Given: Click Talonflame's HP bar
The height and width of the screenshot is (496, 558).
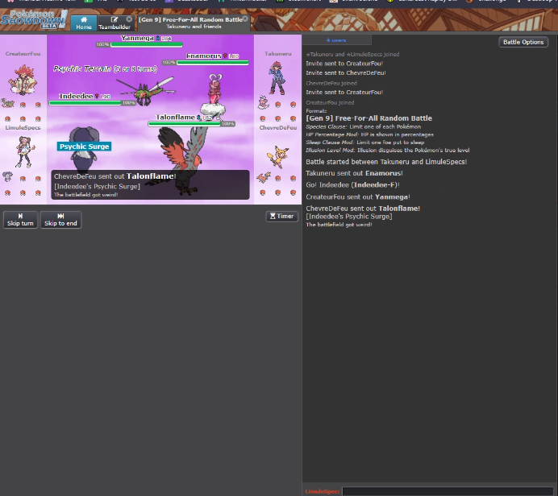Looking at the screenshot, I should click(x=185, y=124).
